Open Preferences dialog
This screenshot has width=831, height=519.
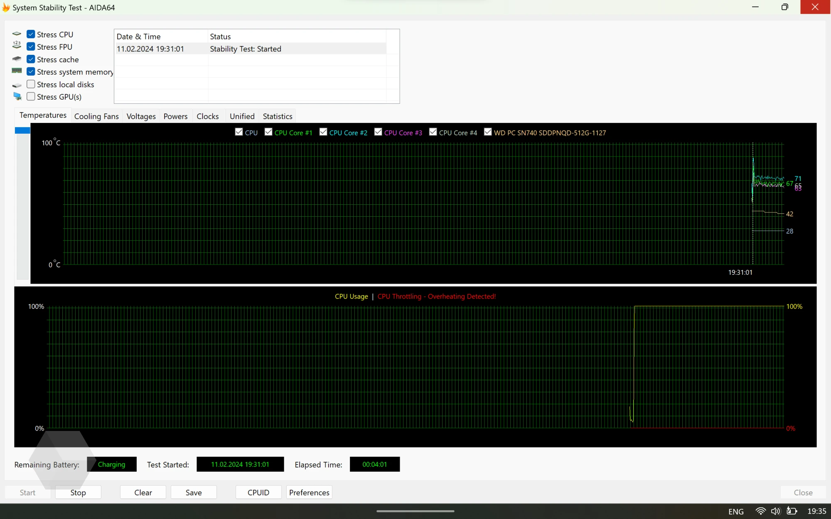(x=309, y=492)
